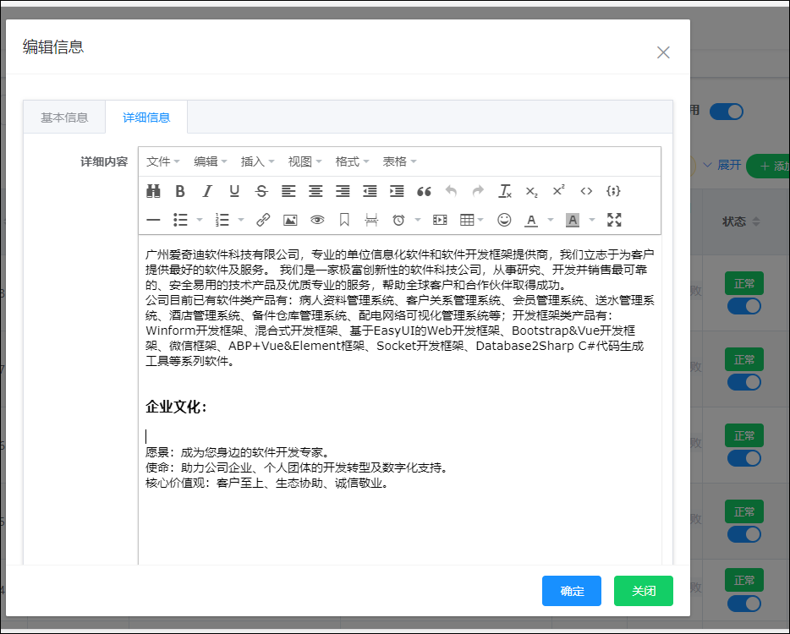Apply superscript formatting
Screen dimensions: 790x634
[559, 191]
